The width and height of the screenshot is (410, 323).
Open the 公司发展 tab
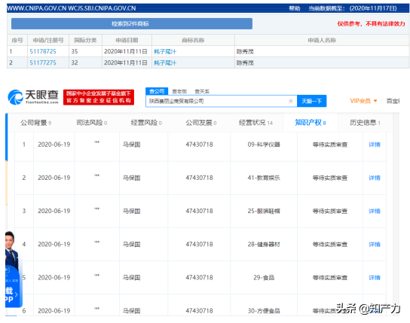pos(200,123)
